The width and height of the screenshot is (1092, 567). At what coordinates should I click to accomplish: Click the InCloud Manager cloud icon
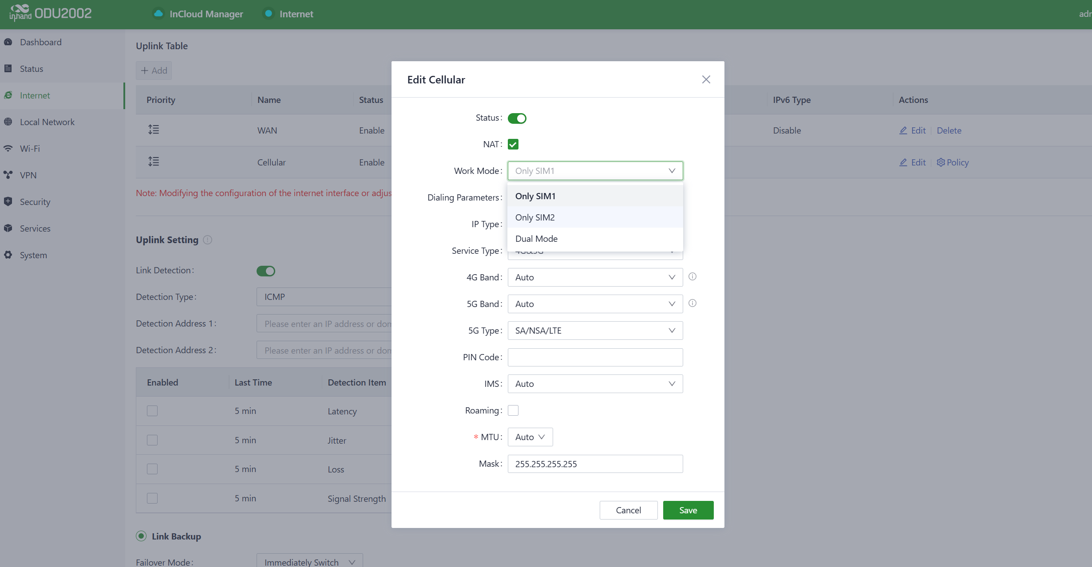[x=158, y=14]
